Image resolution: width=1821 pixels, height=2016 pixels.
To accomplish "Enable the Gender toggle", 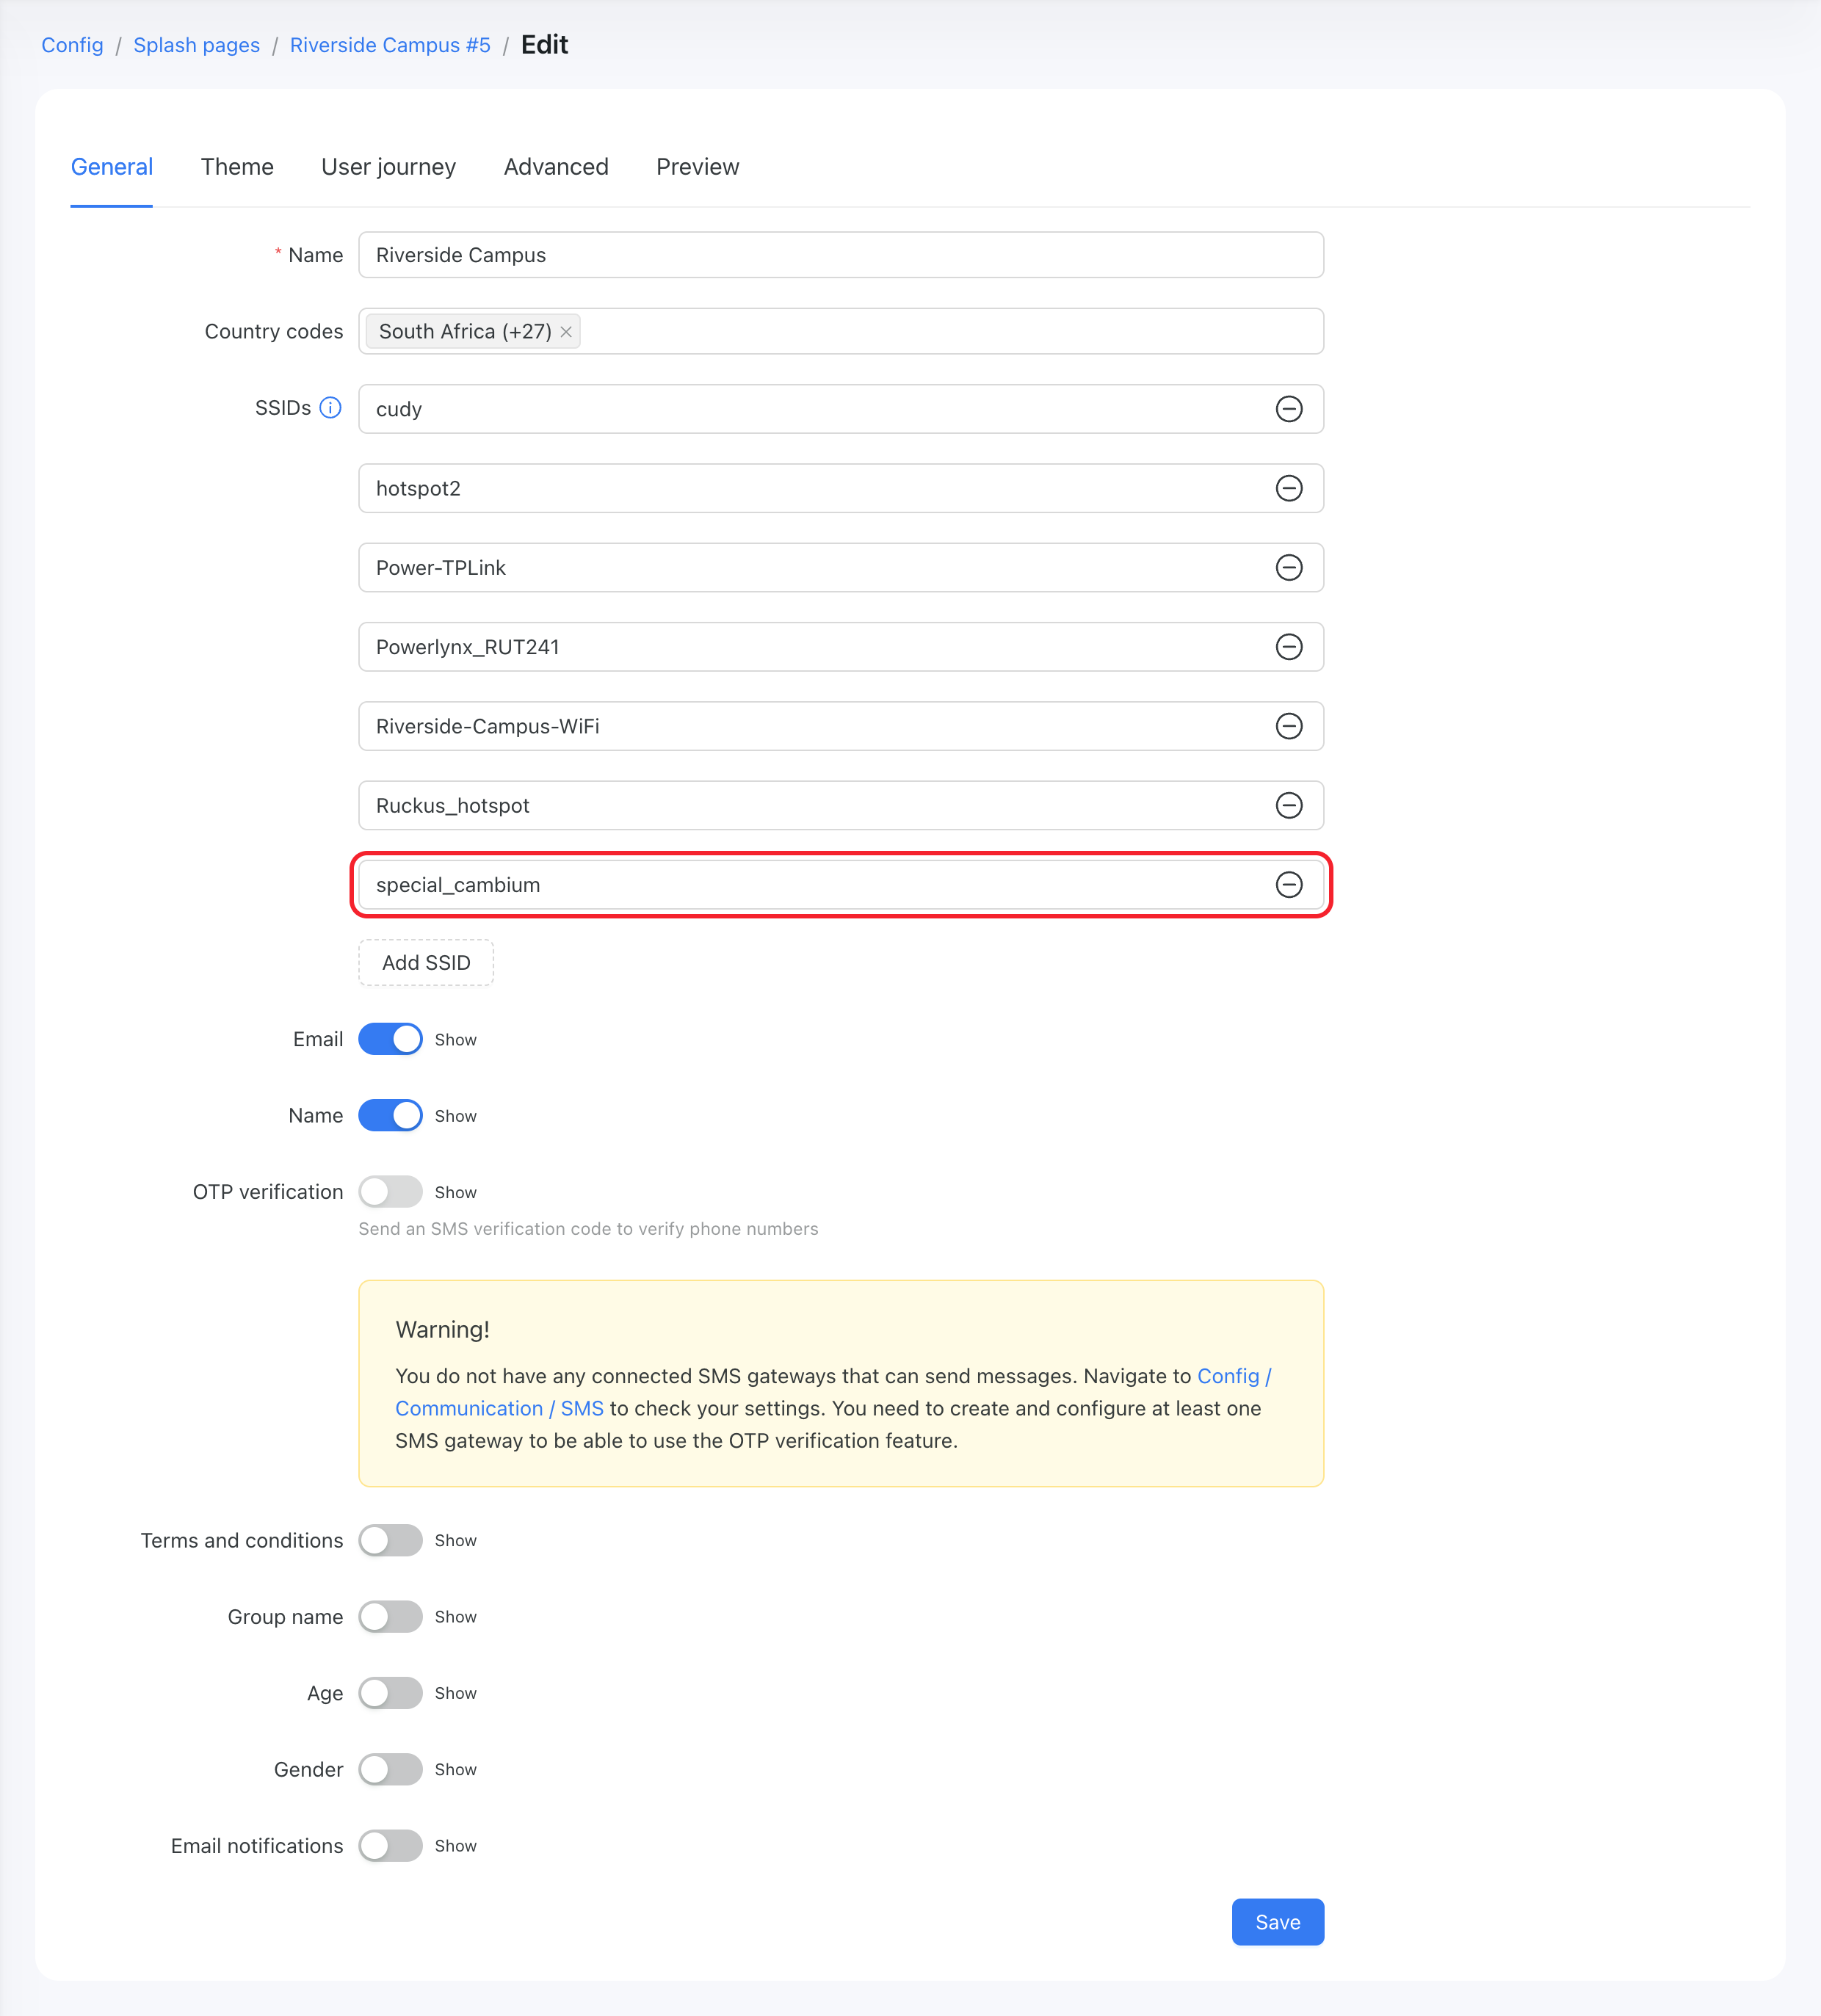I will pyautogui.click(x=390, y=1769).
